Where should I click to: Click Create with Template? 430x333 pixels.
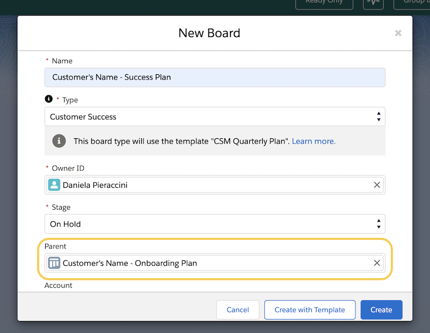[310, 310]
